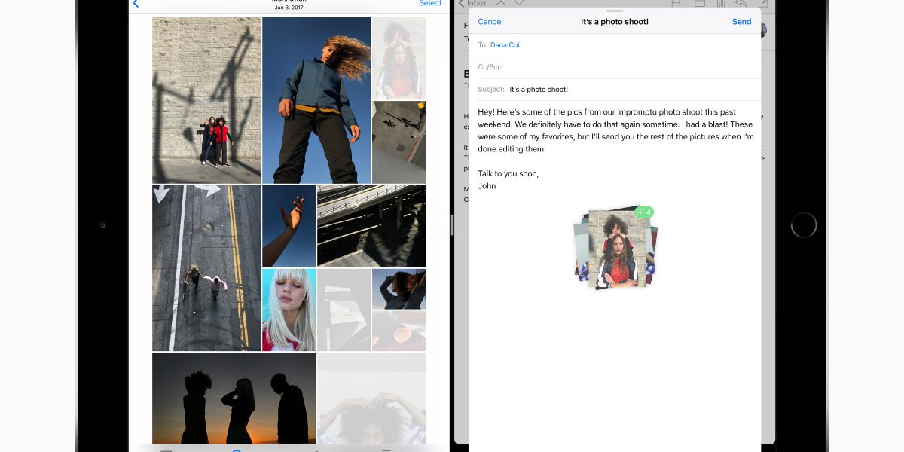Tap the reply arrow in Mail toolbar
Image resolution: width=904 pixels, height=452 pixels.
742,3
